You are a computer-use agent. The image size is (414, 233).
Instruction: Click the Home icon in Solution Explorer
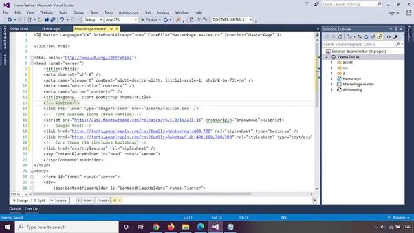point(340,37)
